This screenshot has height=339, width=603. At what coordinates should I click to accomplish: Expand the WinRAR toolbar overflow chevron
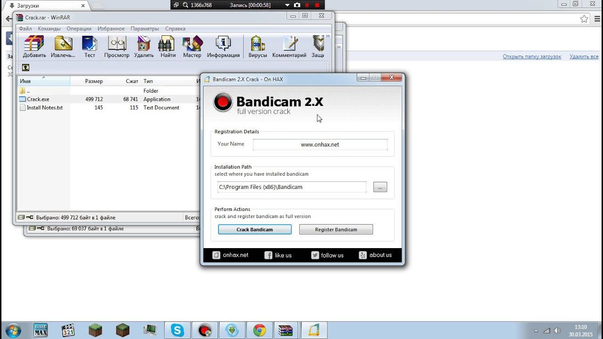click(328, 36)
